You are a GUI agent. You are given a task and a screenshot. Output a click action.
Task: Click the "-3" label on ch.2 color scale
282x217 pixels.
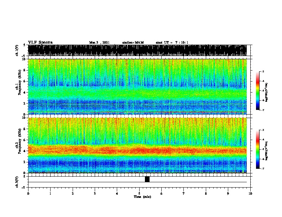pos(263,130)
